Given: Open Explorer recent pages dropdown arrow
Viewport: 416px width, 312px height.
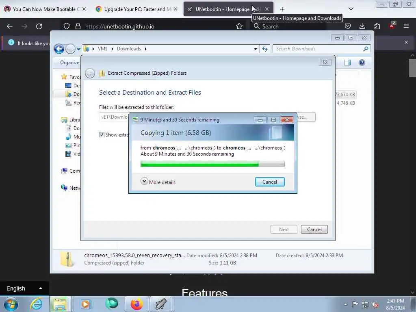Looking at the screenshot, I should pyautogui.click(x=78, y=49).
